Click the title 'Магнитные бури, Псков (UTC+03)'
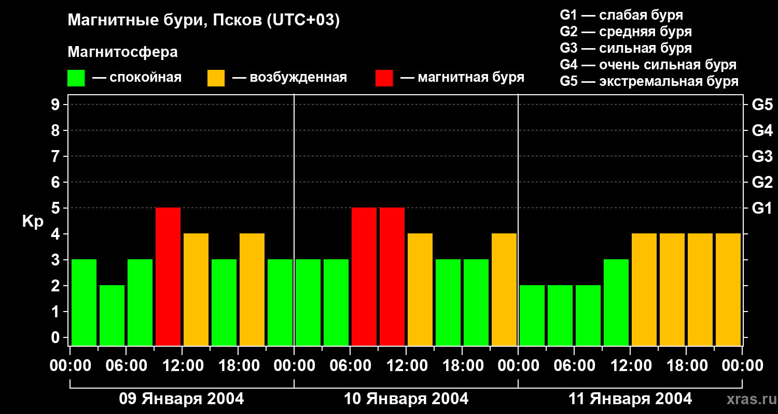778x414 pixels. pos(204,21)
